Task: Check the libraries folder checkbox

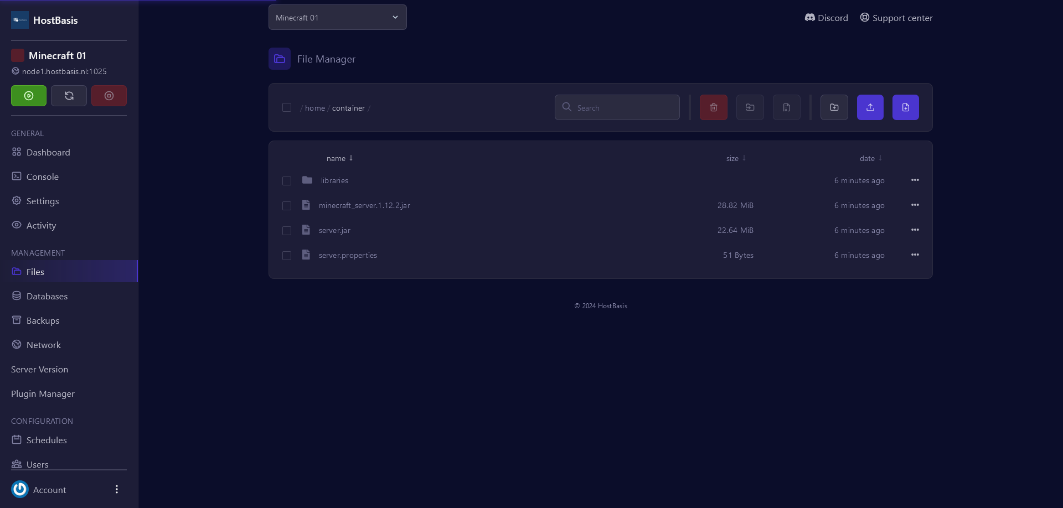Action: 287,181
